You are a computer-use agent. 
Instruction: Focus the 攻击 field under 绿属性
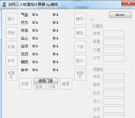[114, 77]
